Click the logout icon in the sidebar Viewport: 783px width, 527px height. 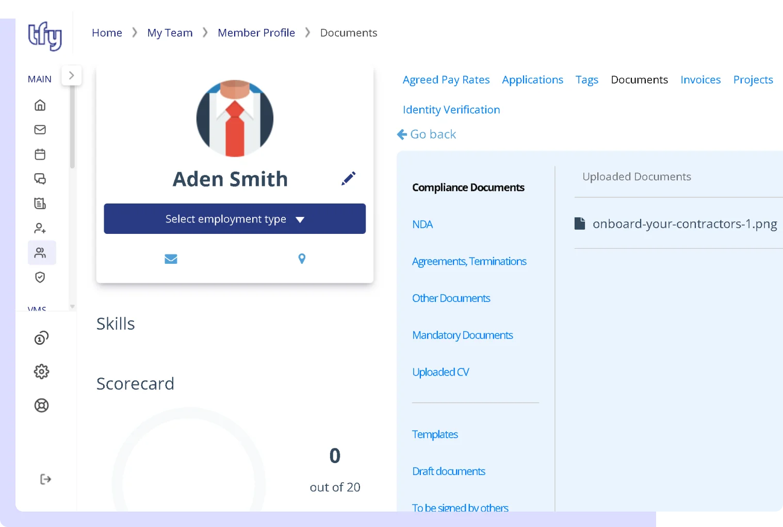45,479
